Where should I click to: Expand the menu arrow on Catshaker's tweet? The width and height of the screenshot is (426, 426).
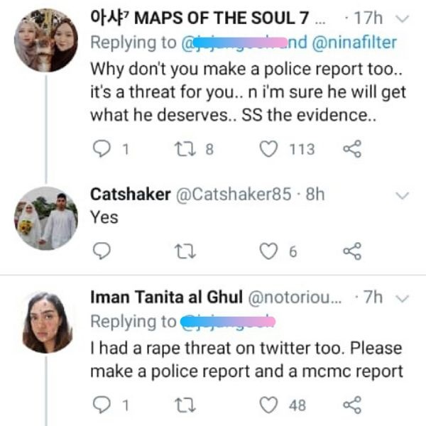point(402,195)
